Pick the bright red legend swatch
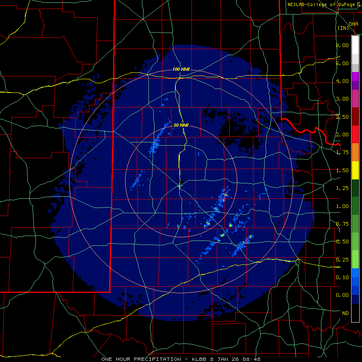The image size is (362, 362). click(x=355, y=135)
